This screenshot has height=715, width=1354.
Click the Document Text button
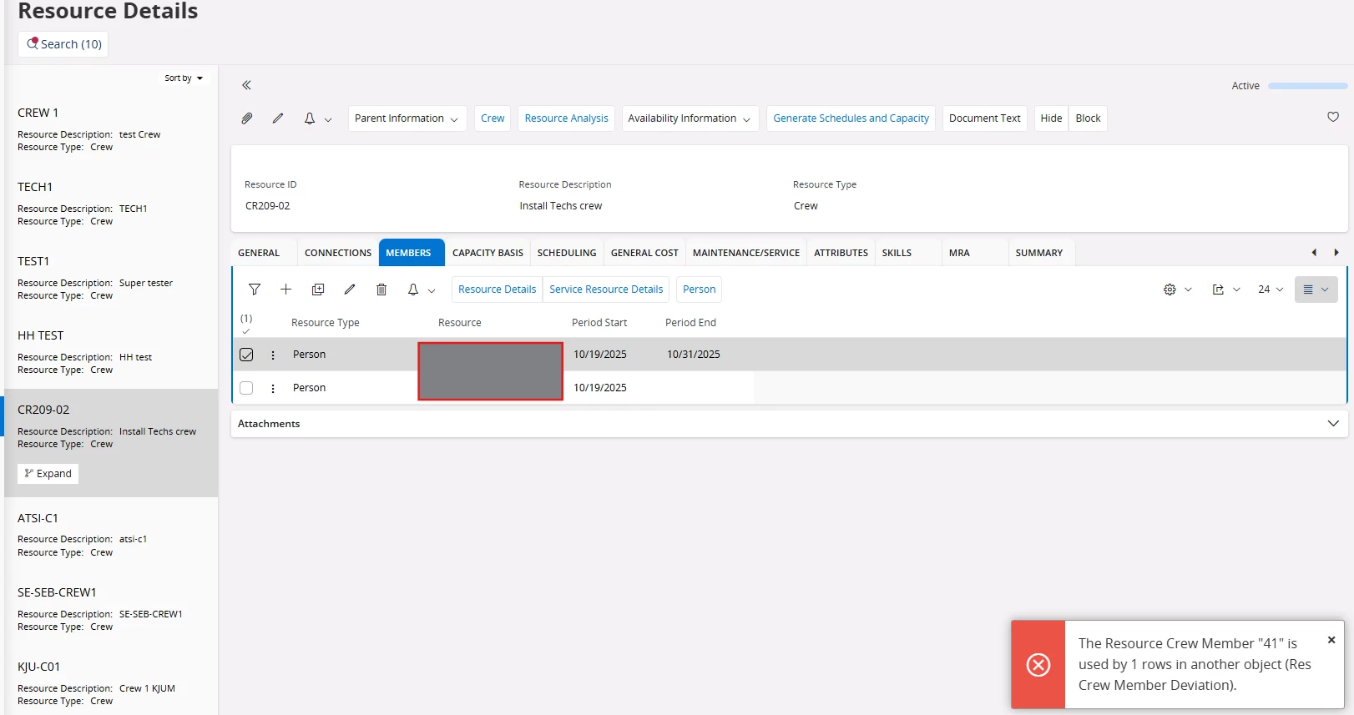pyautogui.click(x=985, y=118)
